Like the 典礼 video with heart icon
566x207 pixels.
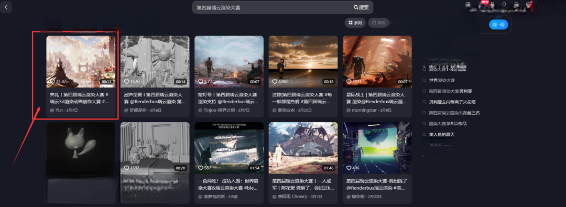tap(52, 82)
